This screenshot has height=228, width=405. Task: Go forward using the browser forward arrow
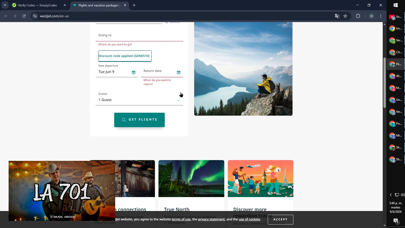coord(15,16)
